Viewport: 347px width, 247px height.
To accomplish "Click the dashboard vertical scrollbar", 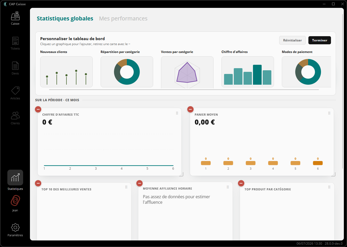I will click(x=343, y=92).
